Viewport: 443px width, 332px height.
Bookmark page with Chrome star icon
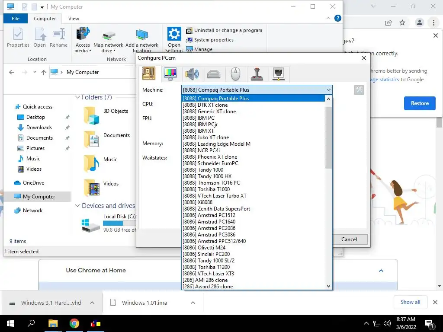pyautogui.click(x=402, y=23)
